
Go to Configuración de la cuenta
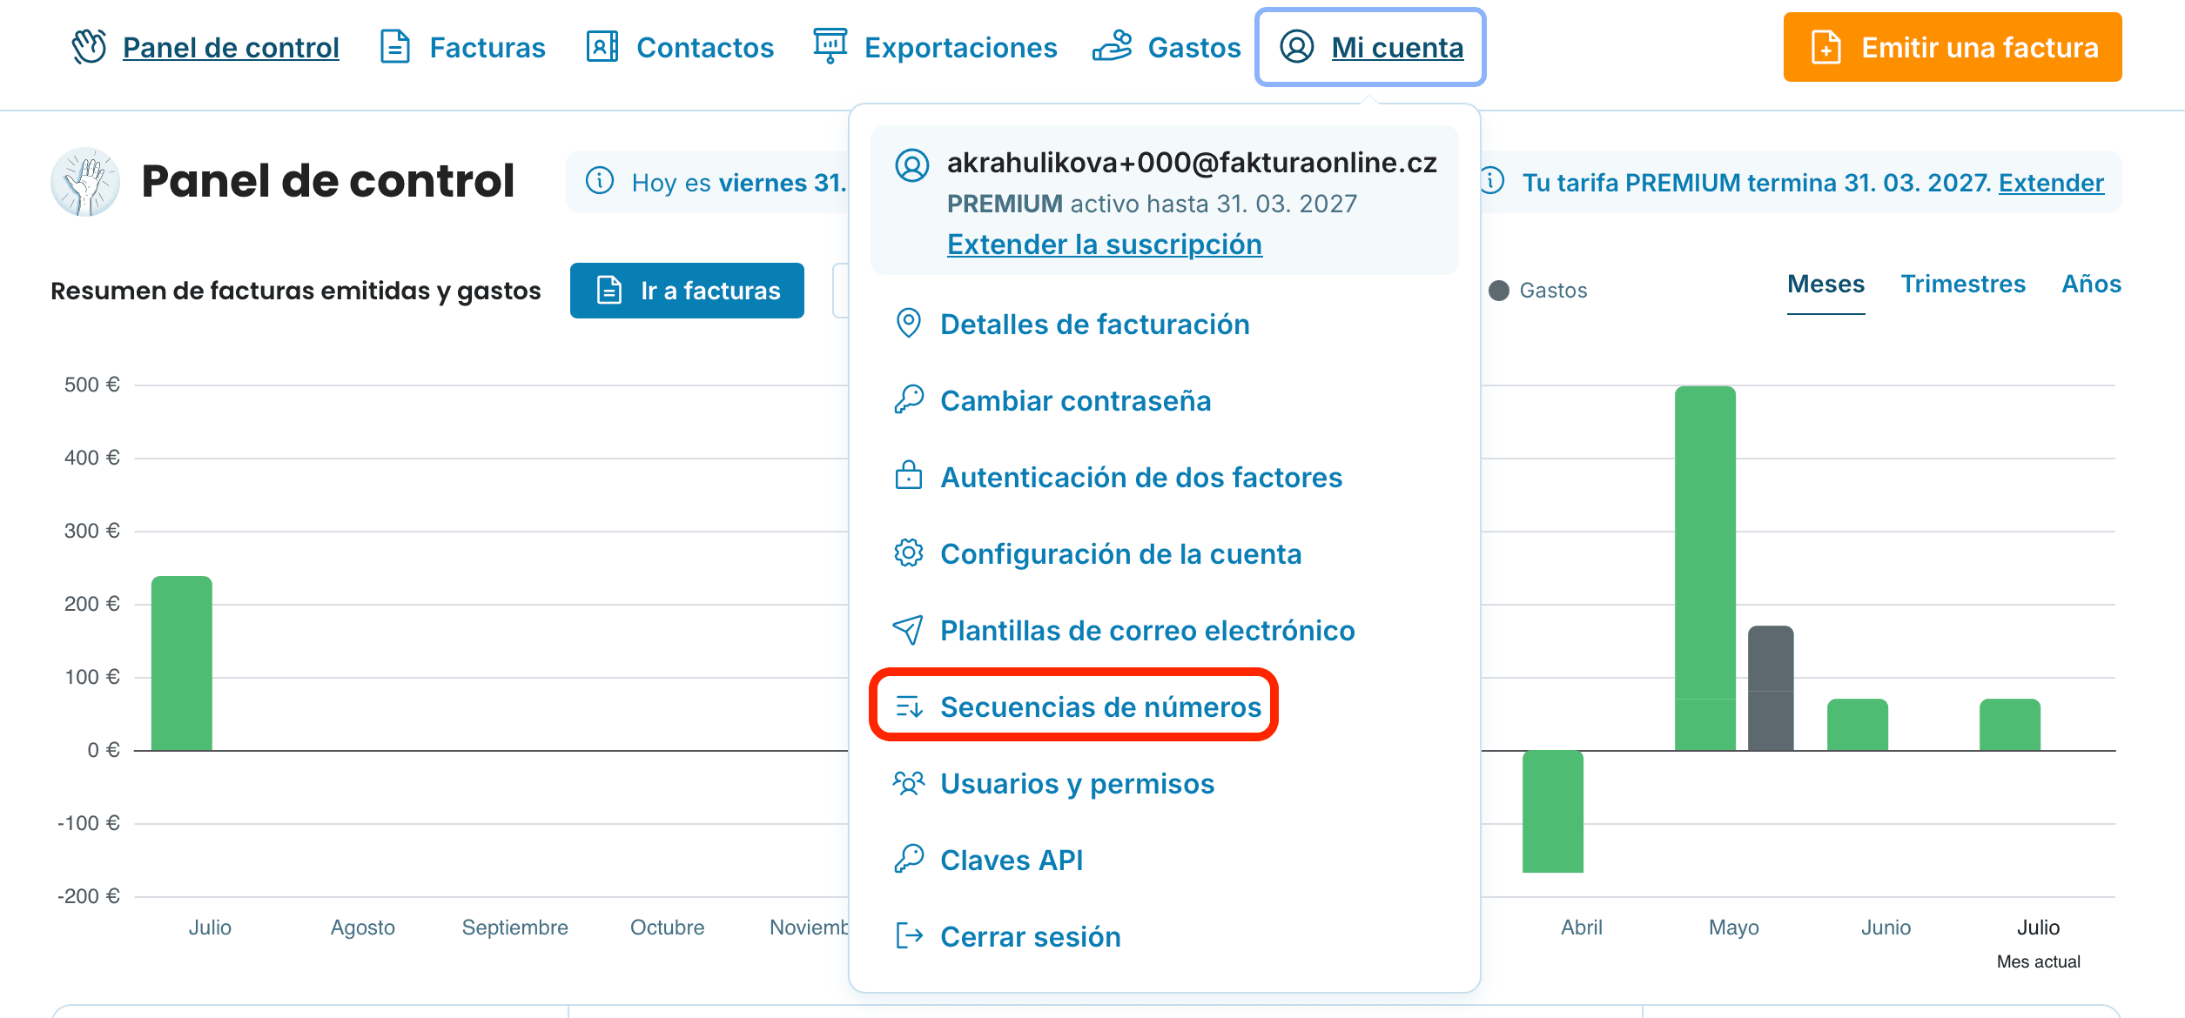coord(1121,554)
